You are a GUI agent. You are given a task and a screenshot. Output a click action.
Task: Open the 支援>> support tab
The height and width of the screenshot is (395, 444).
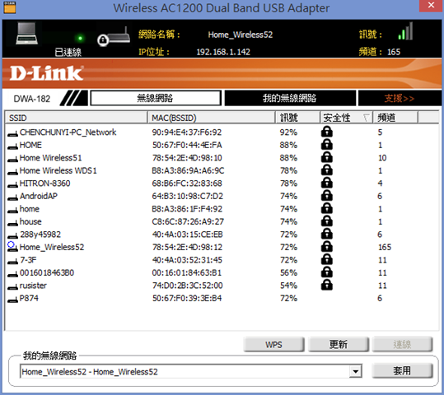coord(400,98)
